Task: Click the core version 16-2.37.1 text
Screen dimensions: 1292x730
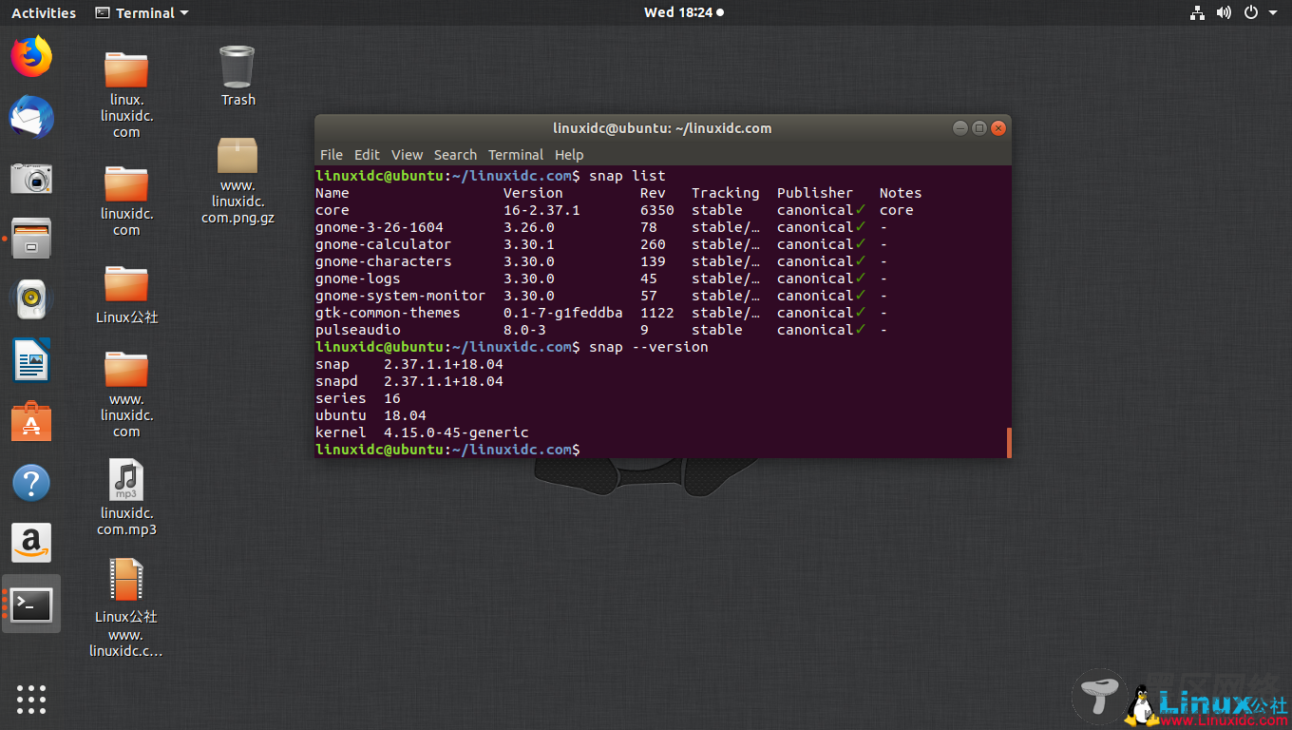Action: coord(541,210)
